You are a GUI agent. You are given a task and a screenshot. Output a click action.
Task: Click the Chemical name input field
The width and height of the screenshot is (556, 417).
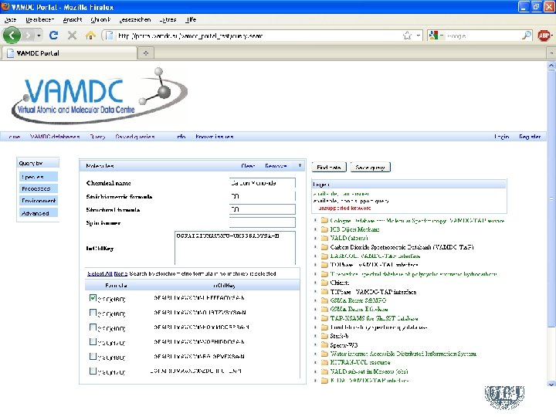(263, 183)
